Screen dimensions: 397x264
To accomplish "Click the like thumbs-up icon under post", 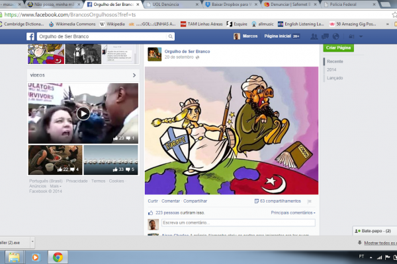I will (151, 213).
